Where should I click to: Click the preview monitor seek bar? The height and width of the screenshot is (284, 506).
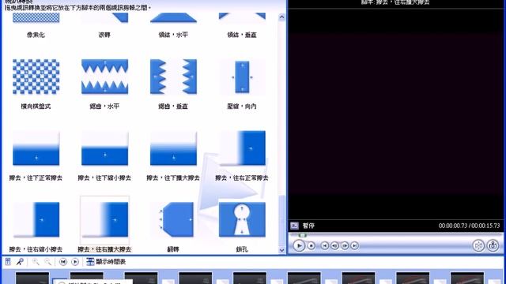[395, 235]
